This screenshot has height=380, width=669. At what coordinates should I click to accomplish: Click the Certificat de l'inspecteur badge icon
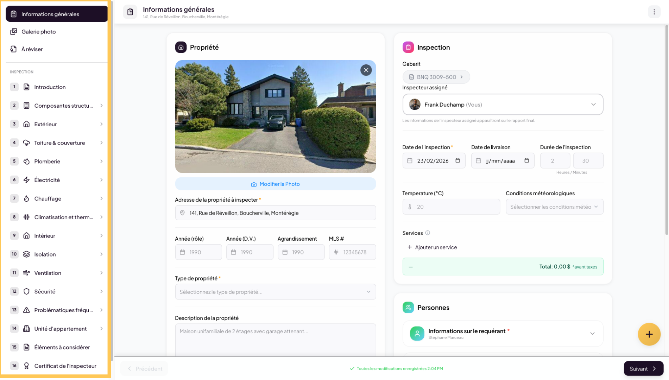[26, 366]
